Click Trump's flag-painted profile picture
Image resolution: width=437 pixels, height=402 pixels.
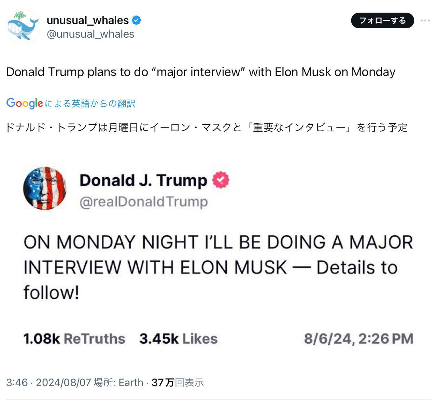(x=45, y=188)
